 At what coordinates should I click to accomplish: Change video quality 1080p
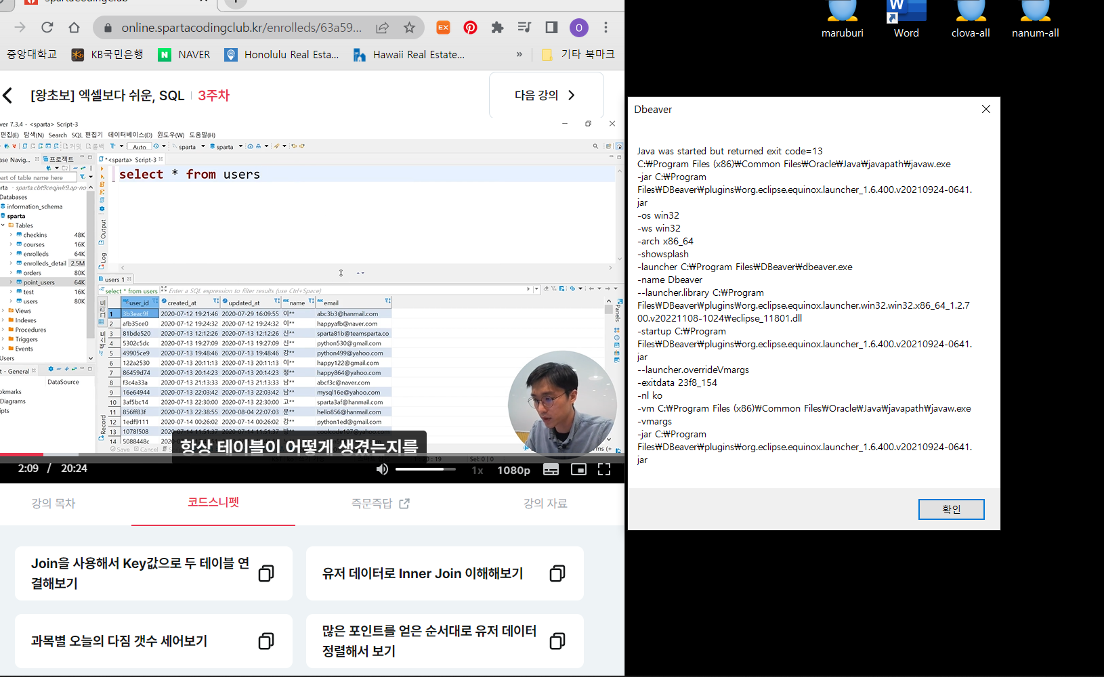[513, 471]
